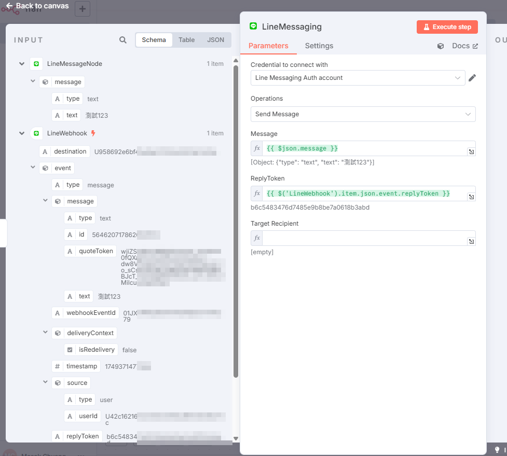Open the search in the INPUT panel
The width and height of the screenshot is (507, 456).
pos(123,40)
